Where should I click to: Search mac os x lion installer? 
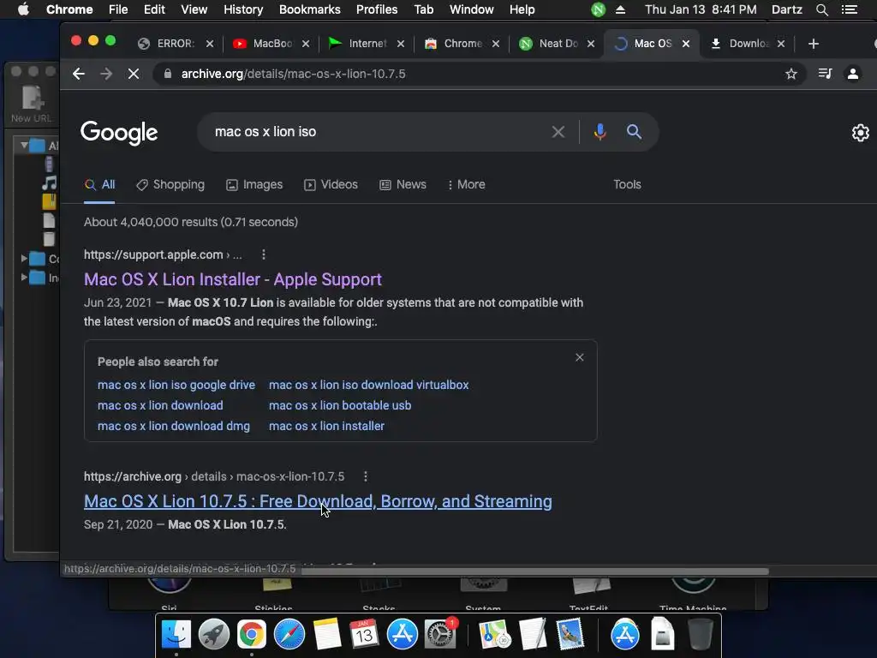click(326, 426)
